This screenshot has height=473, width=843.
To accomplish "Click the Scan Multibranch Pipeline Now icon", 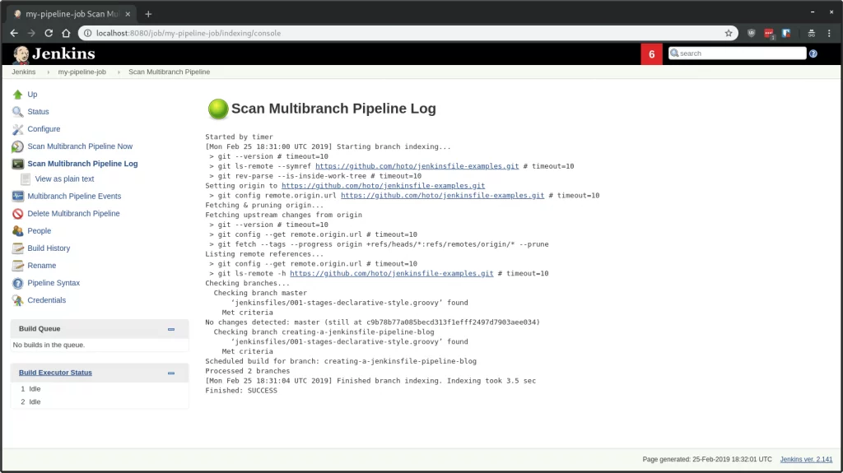I will (18, 146).
